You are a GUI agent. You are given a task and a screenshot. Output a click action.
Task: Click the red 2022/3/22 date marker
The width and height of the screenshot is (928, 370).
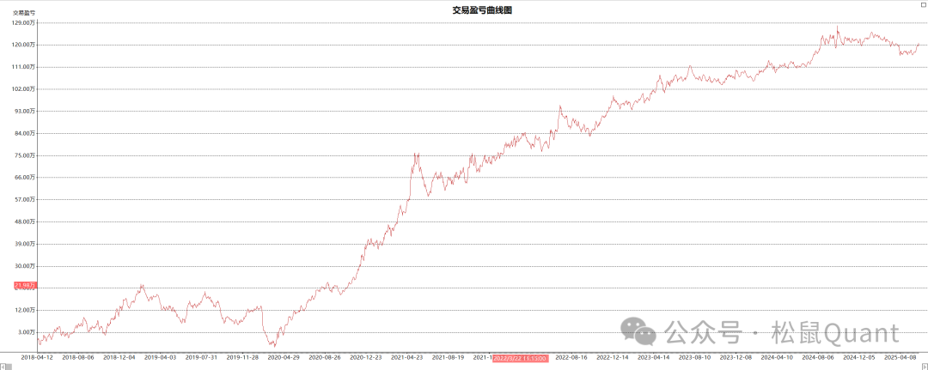click(519, 356)
